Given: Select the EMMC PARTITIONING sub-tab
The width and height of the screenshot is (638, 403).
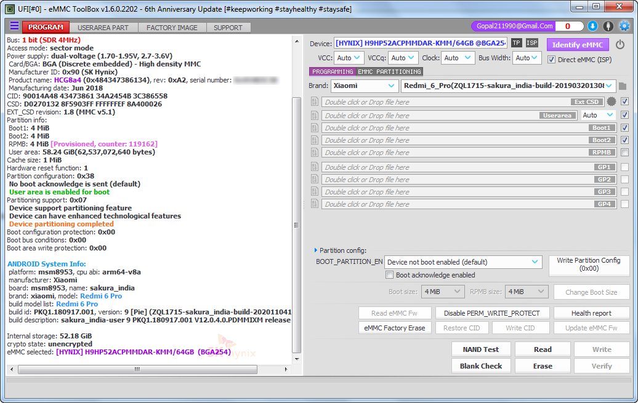Looking at the screenshot, I should tap(389, 71).
